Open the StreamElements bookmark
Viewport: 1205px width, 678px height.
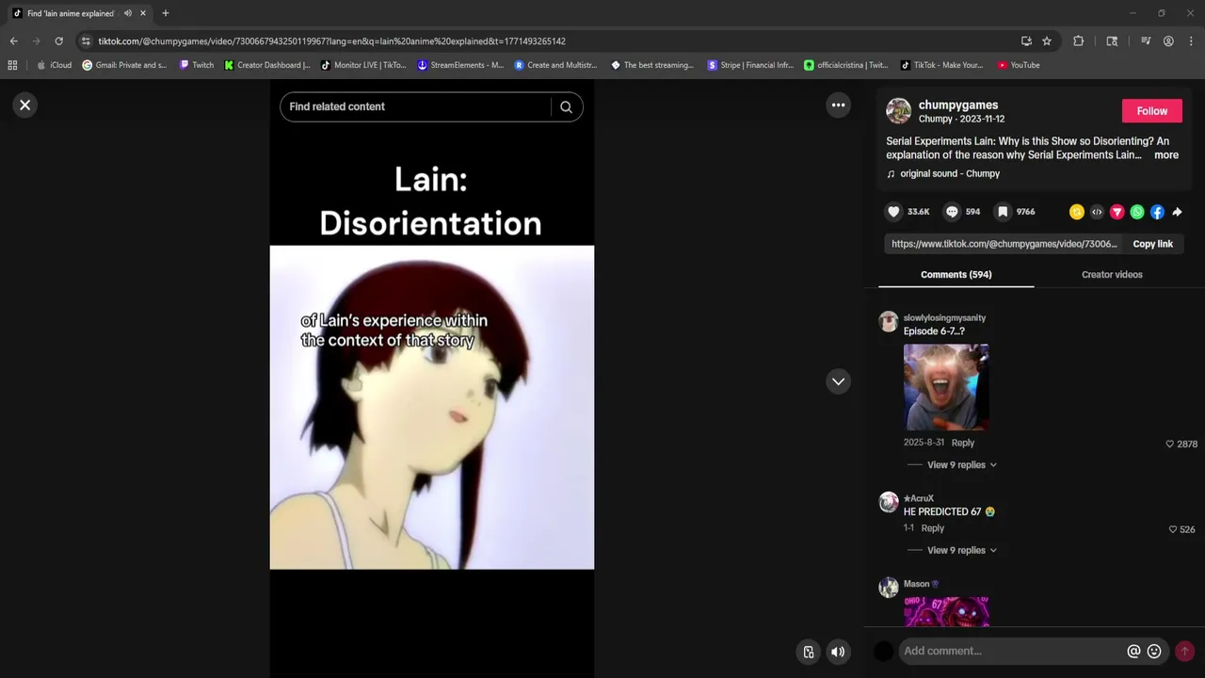tap(460, 65)
